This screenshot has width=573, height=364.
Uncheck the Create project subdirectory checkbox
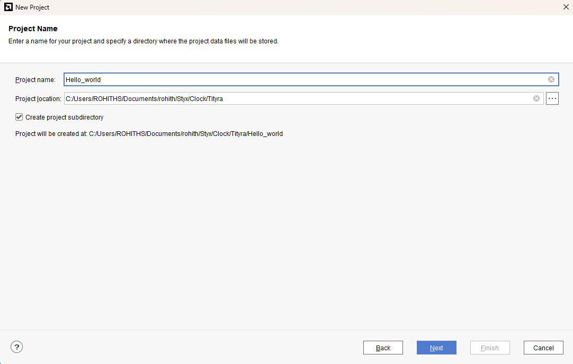click(19, 117)
